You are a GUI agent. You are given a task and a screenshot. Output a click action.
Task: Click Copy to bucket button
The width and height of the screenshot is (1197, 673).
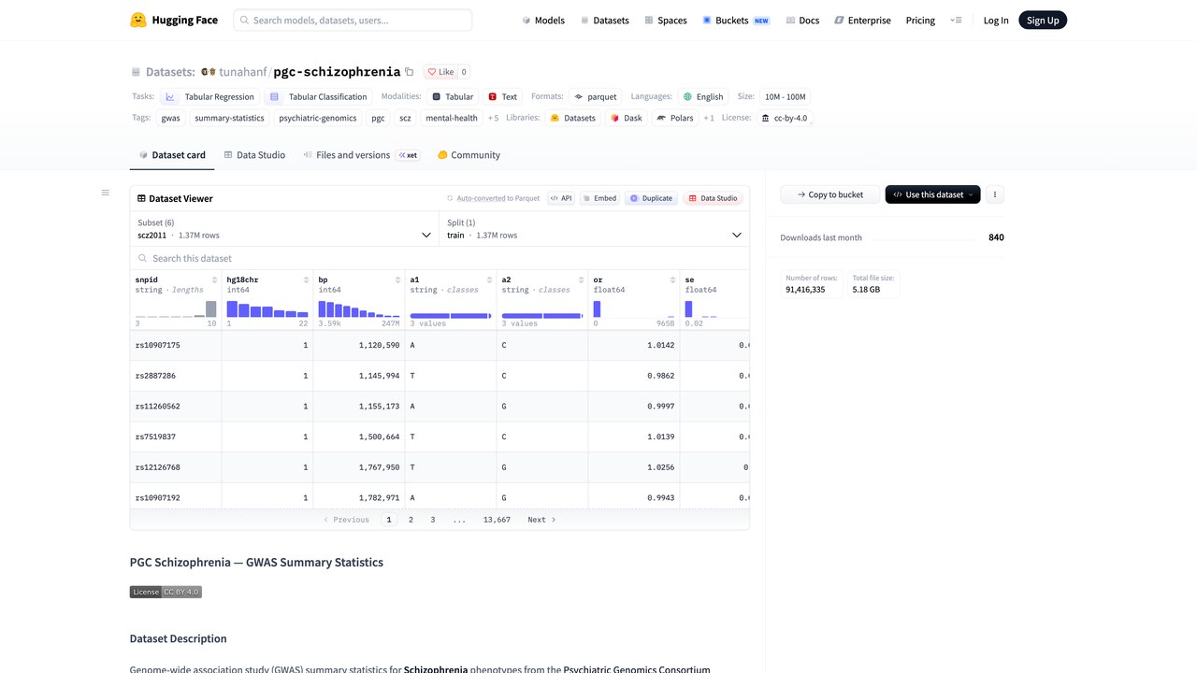pos(830,194)
